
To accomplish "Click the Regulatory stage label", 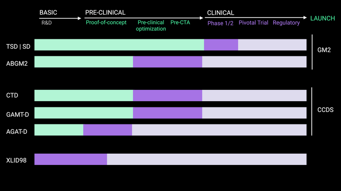I will pos(286,23).
